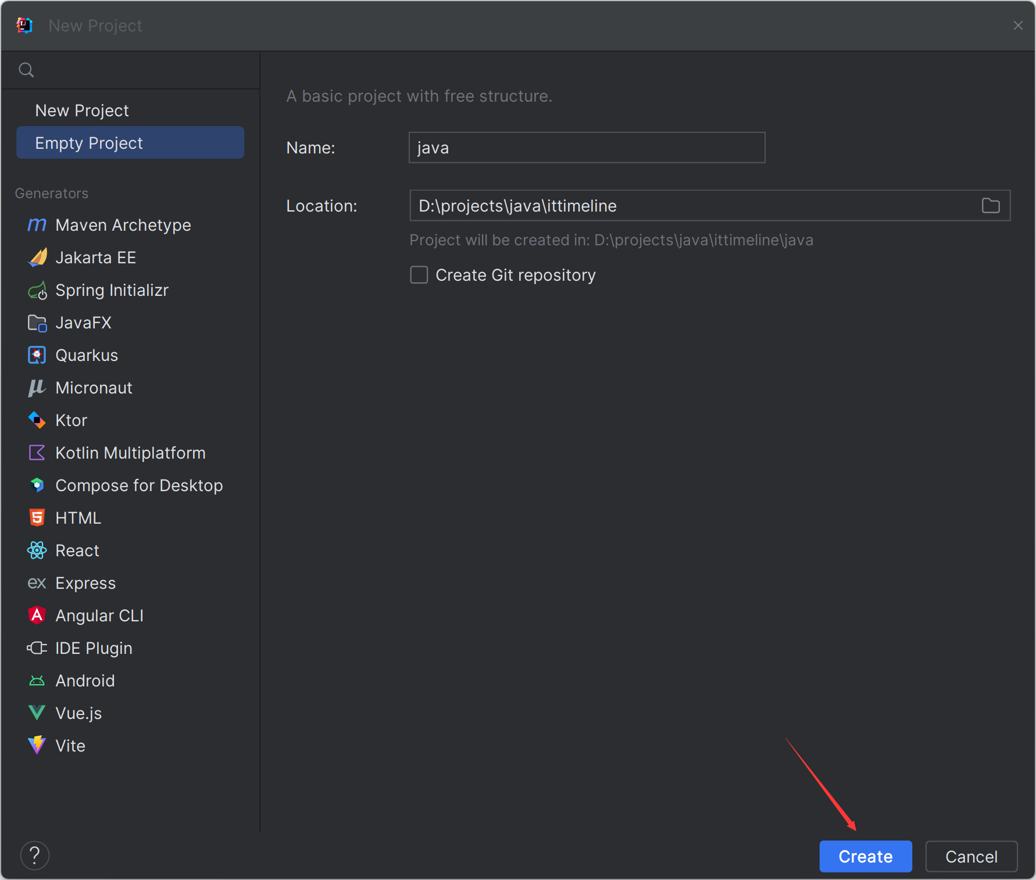
Task: Select the Express label
Action: pos(85,583)
